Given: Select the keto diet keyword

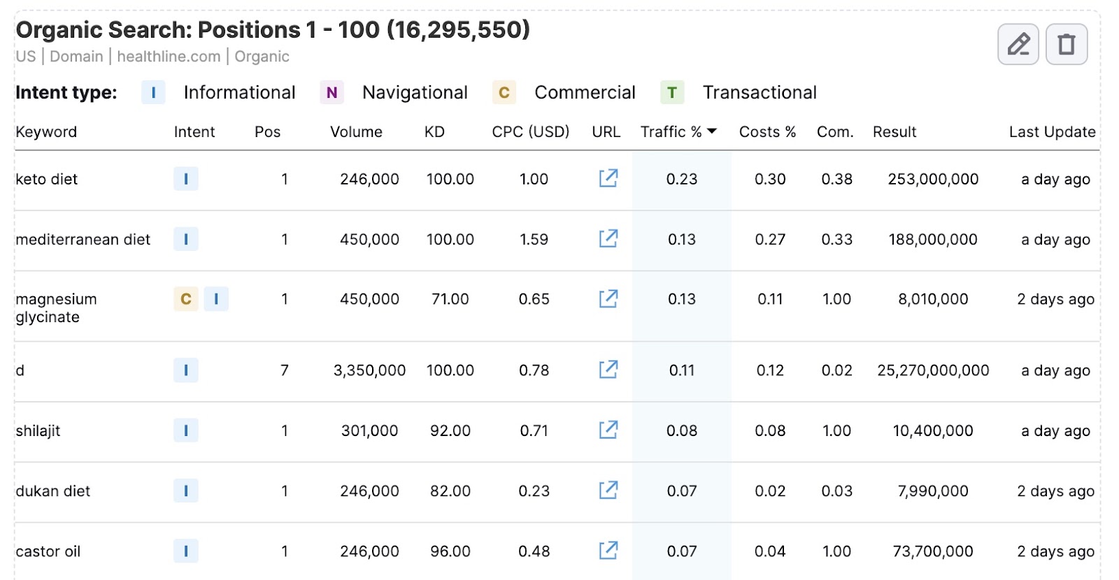Looking at the screenshot, I should (47, 179).
